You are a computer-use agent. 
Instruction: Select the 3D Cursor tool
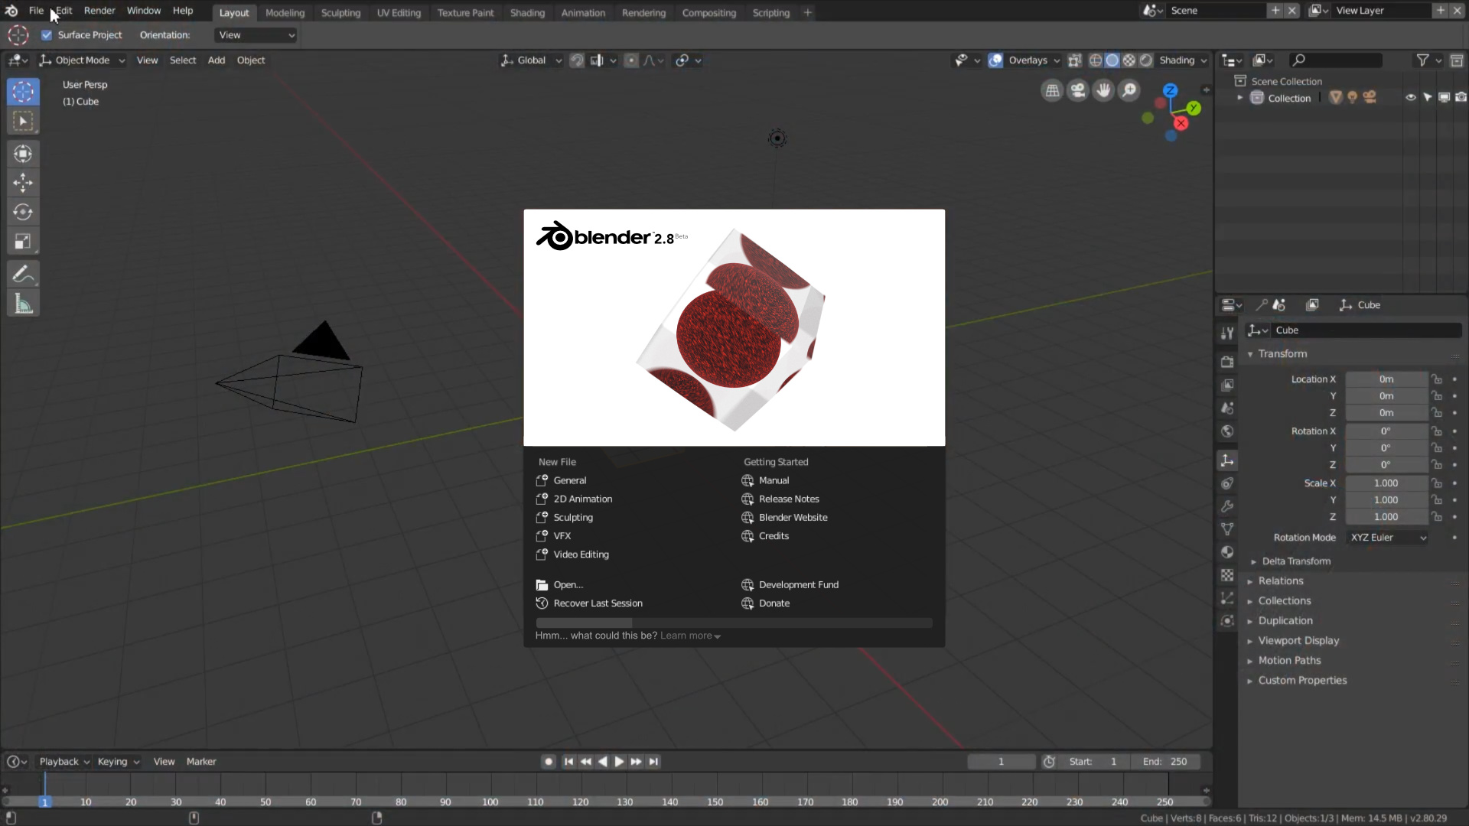tap(23, 92)
